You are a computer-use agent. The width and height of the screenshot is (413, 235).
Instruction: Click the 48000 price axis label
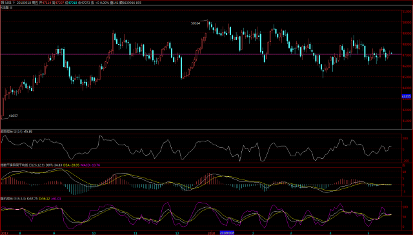(x=407, y=45)
